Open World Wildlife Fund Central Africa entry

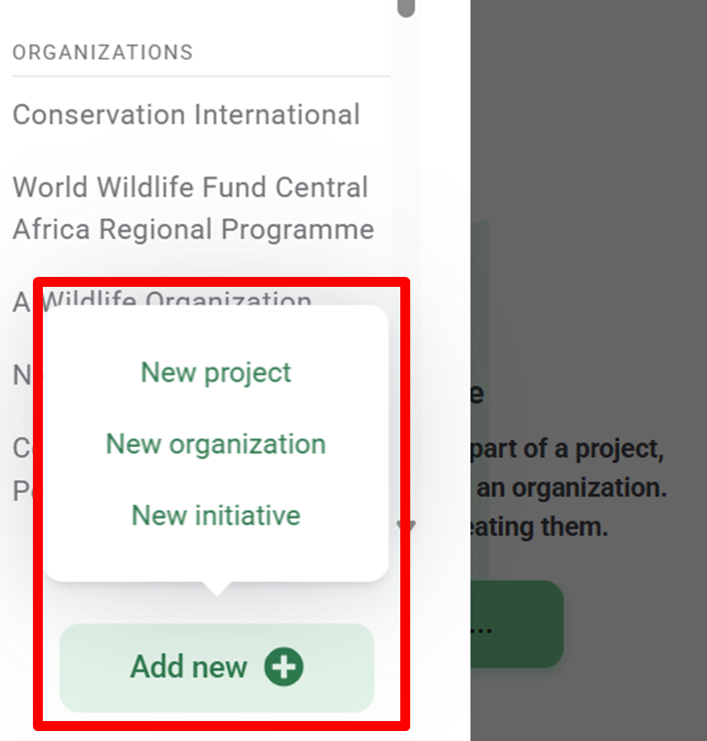point(193,208)
